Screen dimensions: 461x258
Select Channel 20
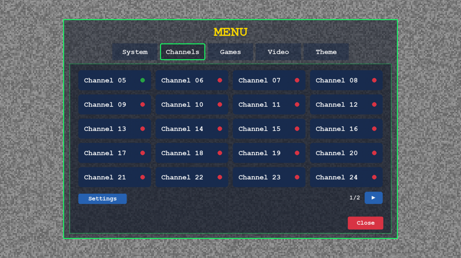pos(346,153)
